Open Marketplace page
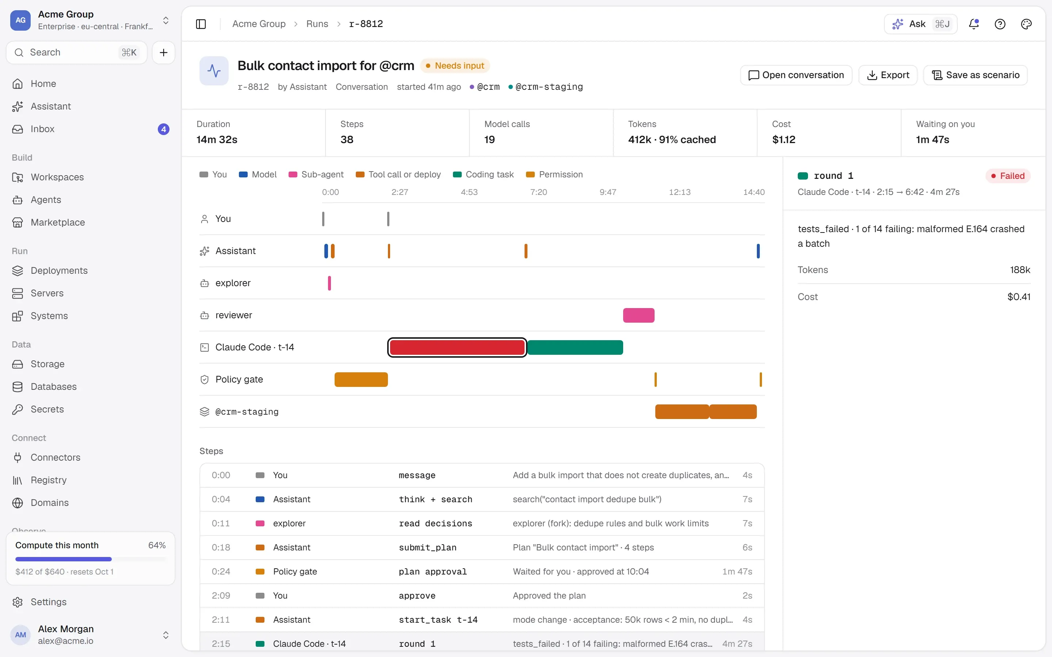 click(x=91, y=222)
